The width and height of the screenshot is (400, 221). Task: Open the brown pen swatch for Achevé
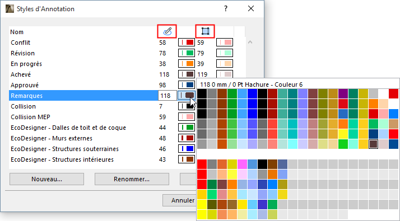click(x=187, y=74)
